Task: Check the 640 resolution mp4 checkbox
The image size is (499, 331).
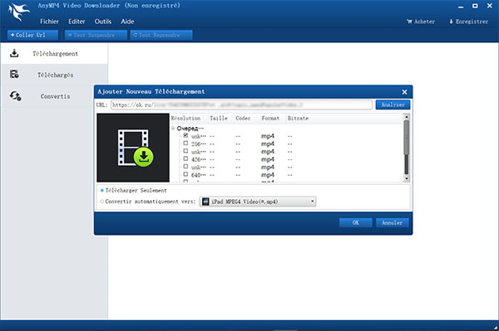Action: (x=185, y=174)
